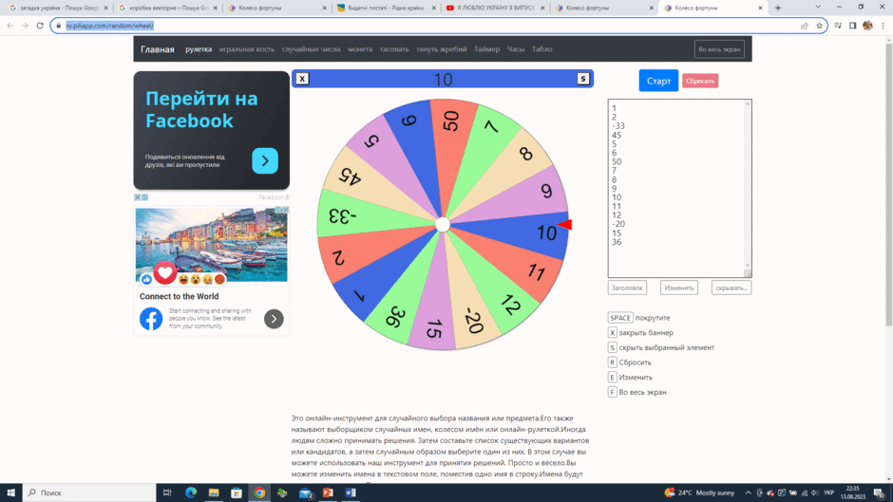Reload the page

[x=40, y=26]
